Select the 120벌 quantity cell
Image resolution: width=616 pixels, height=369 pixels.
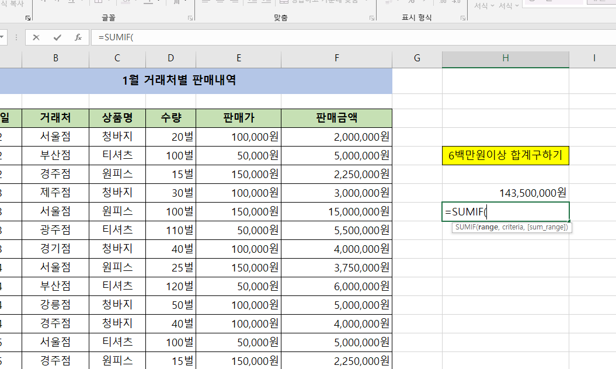[x=170, y=287]
